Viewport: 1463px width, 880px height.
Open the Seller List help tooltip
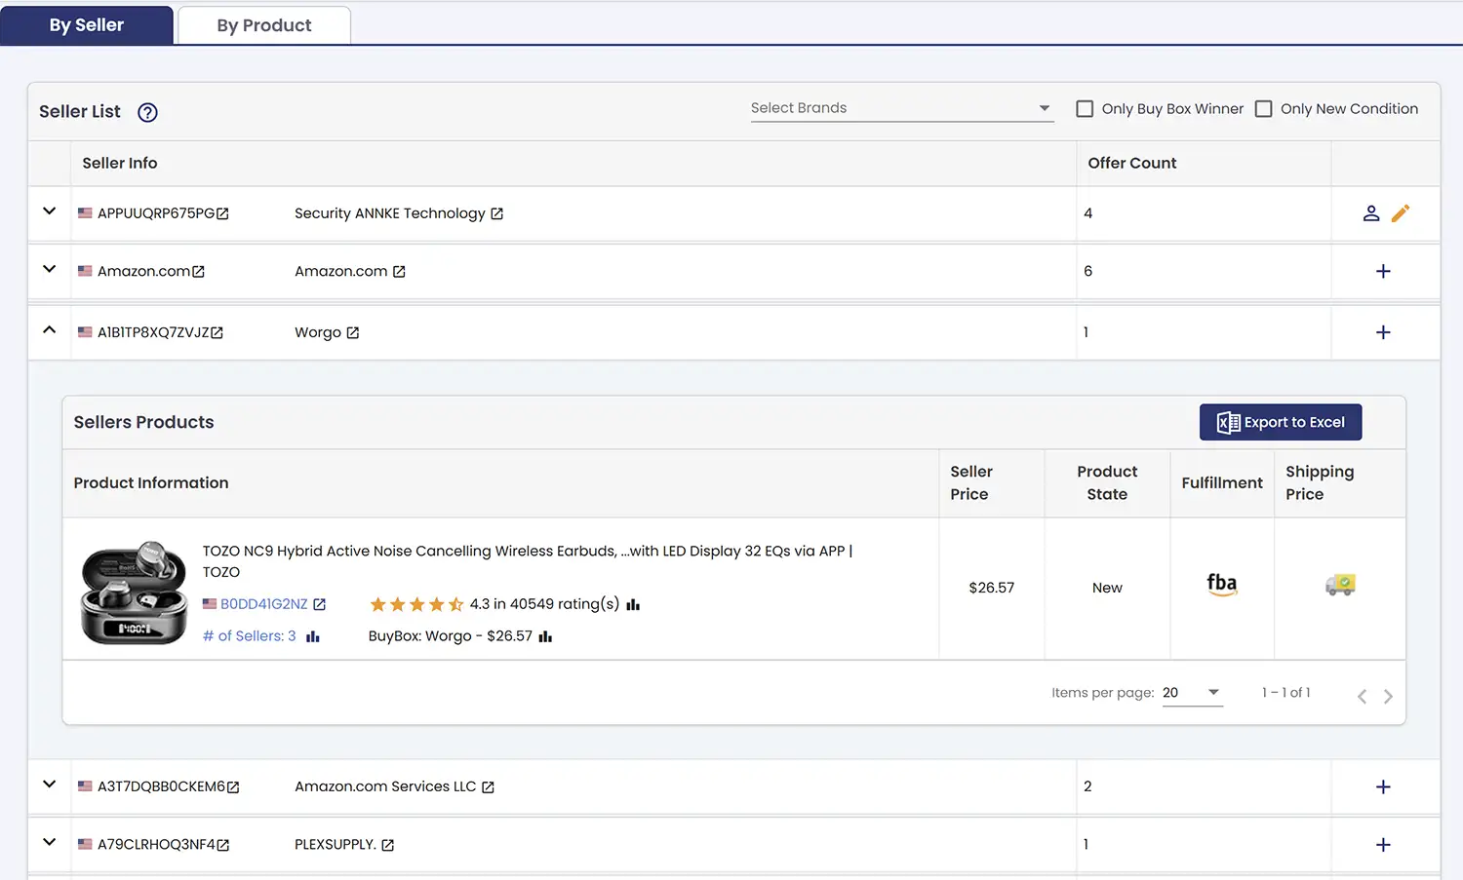(147, 112)
